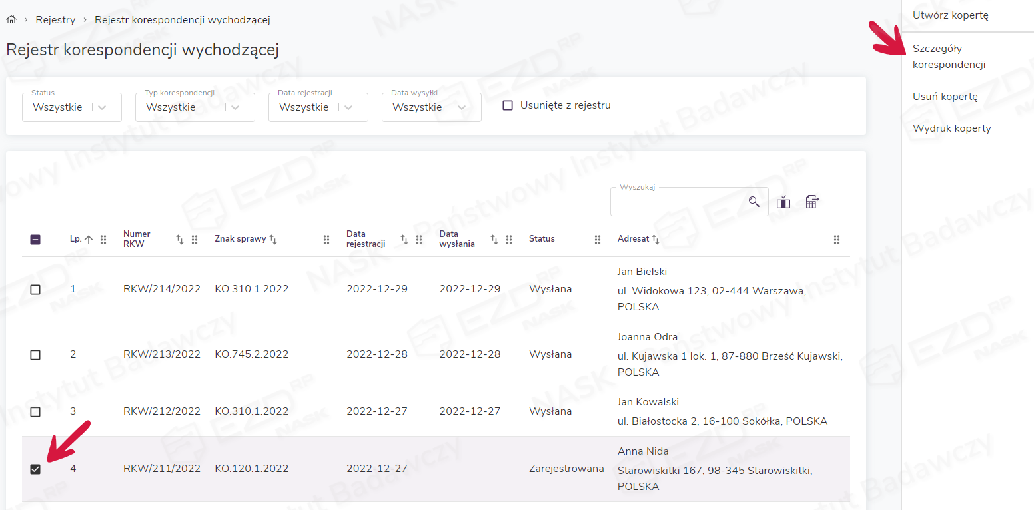The width and height of the screenshot is (1034, 510).
Task: Open the column selection icon
Action: (783, 202)
